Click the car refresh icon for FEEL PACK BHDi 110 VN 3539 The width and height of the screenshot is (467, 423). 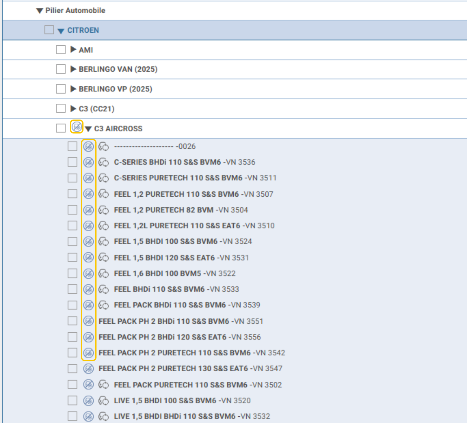[x=103, y=305]
